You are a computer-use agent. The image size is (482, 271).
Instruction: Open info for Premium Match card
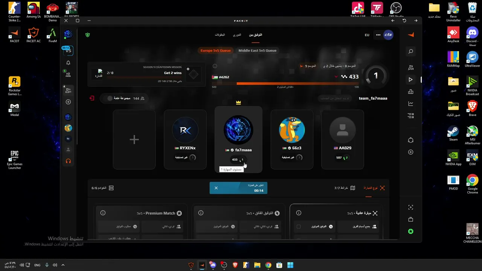pos(103,213)
